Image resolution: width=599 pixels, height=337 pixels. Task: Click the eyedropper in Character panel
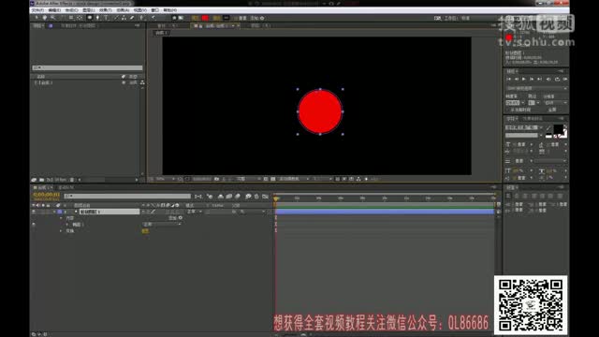(x=548, y=127)
